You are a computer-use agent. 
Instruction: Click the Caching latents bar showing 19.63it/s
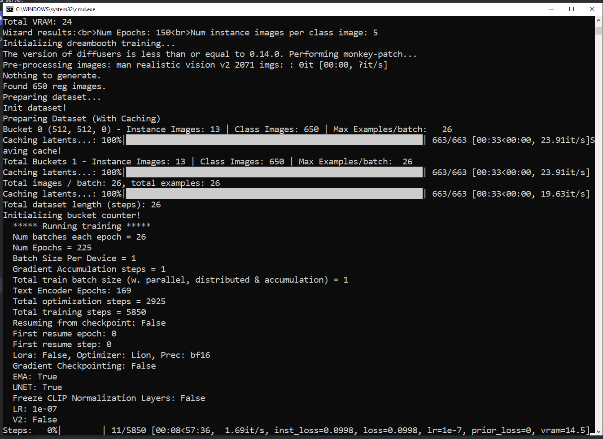click(x=274, y=194)
